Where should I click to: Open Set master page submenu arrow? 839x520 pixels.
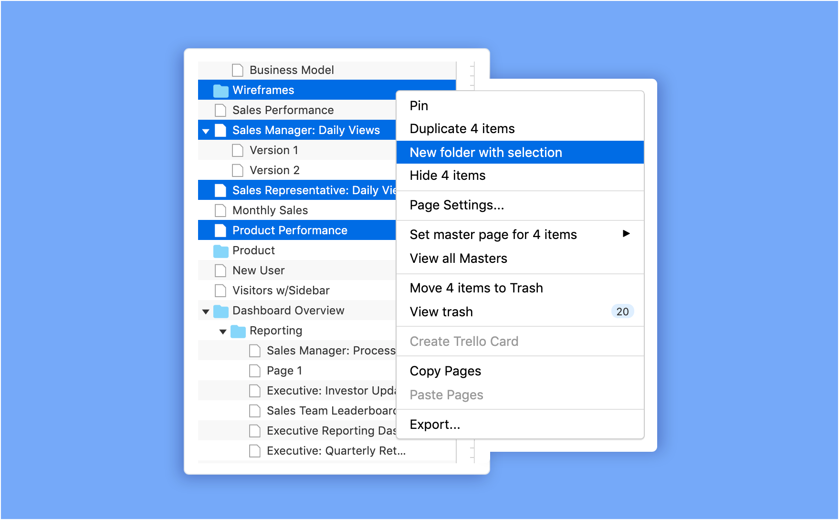(x=626, y=233)
